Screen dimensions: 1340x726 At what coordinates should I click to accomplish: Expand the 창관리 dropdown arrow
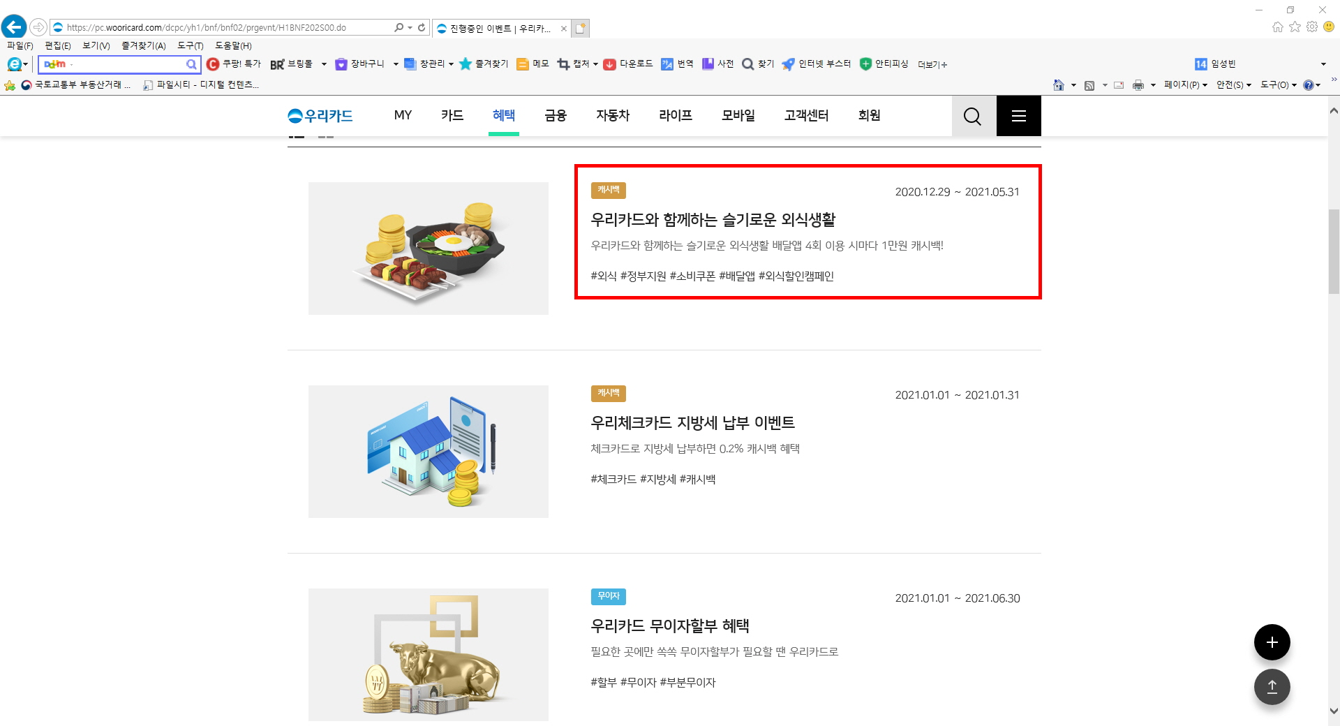tap(451, 64)
